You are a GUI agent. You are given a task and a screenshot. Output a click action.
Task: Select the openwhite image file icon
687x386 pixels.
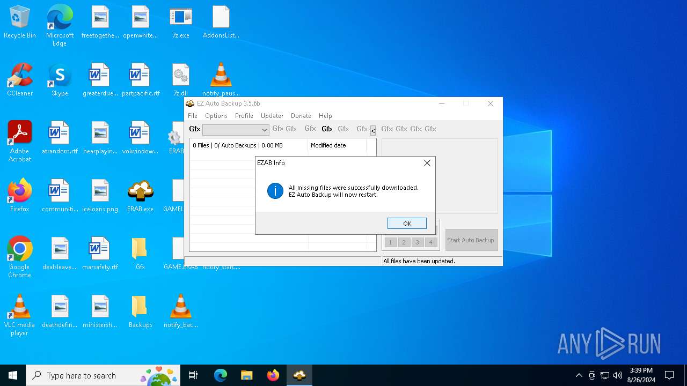click(141, 23)
